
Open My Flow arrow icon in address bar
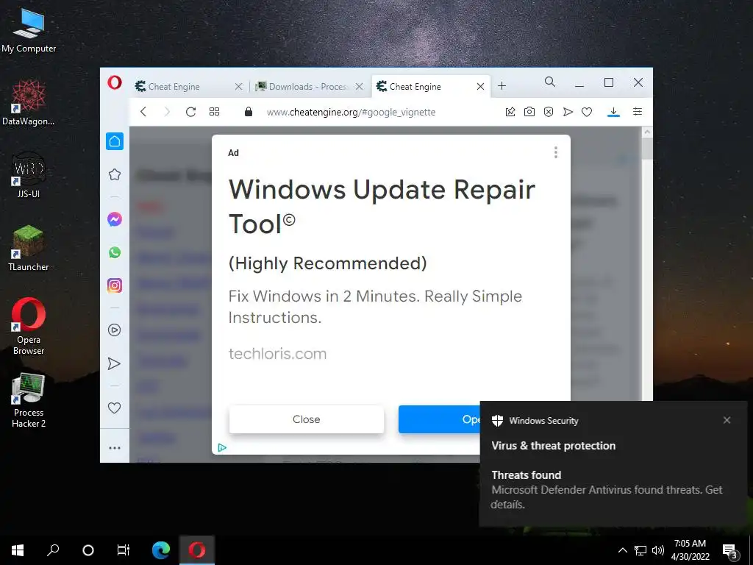click(x=568, y=112)
